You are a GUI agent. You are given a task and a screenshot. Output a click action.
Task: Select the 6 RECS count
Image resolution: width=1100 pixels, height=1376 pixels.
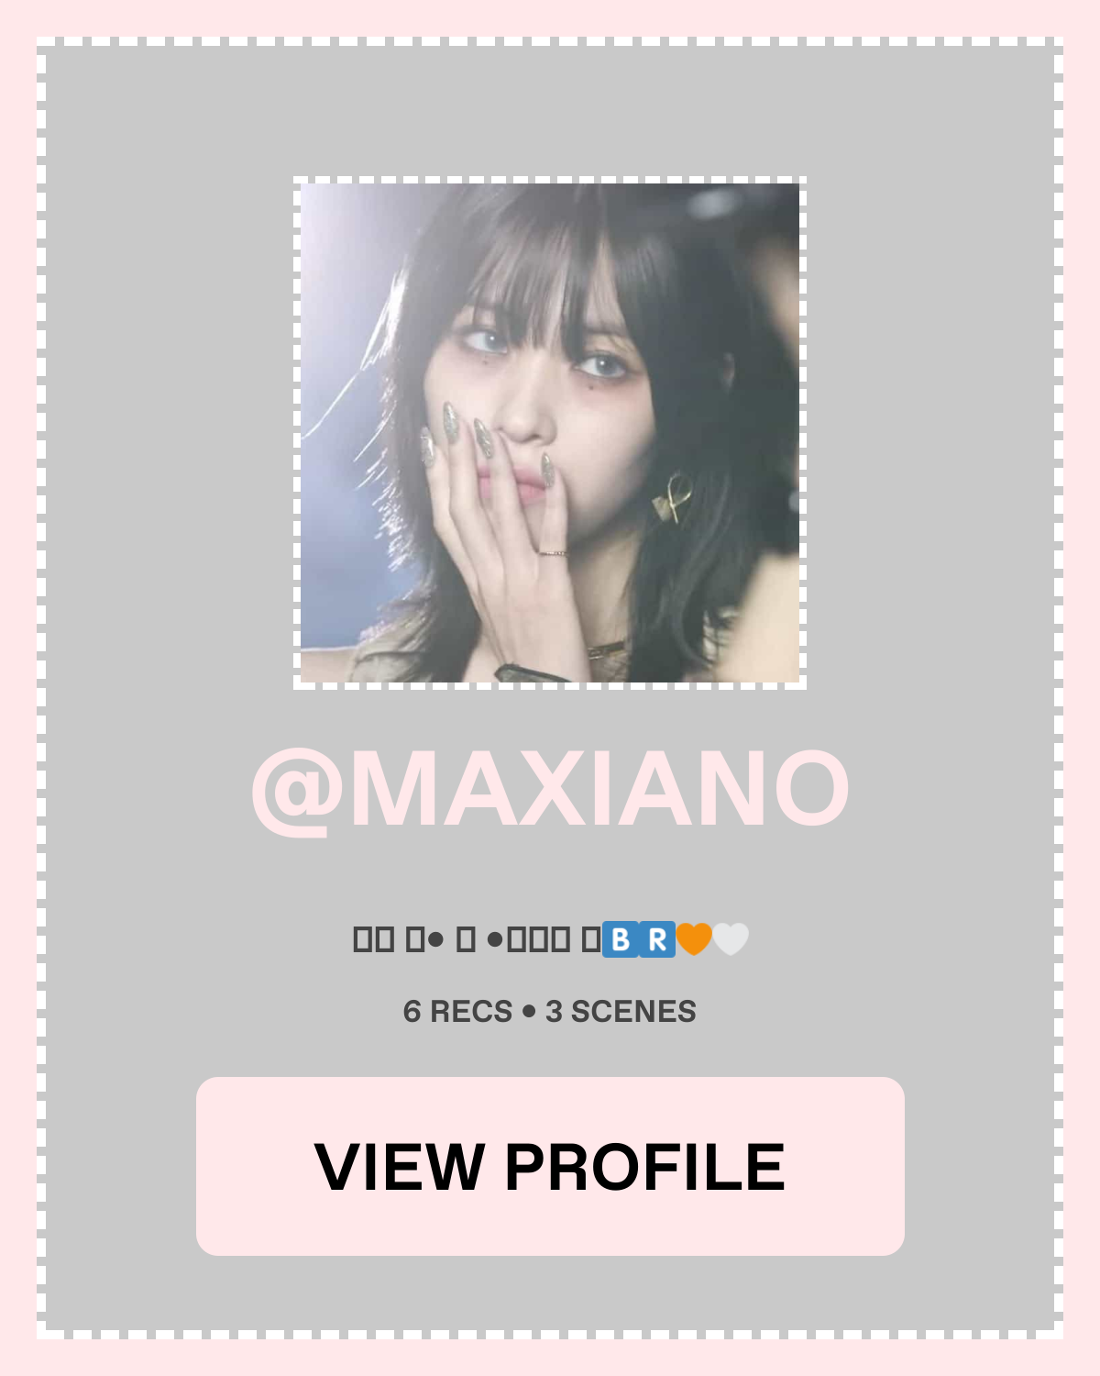click(x=457, y=1011)
